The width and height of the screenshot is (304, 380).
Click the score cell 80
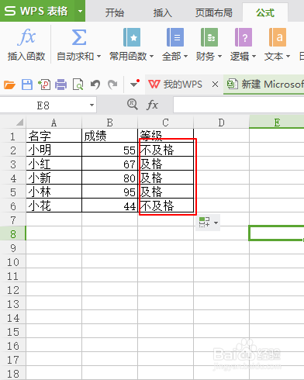[109, 178]
